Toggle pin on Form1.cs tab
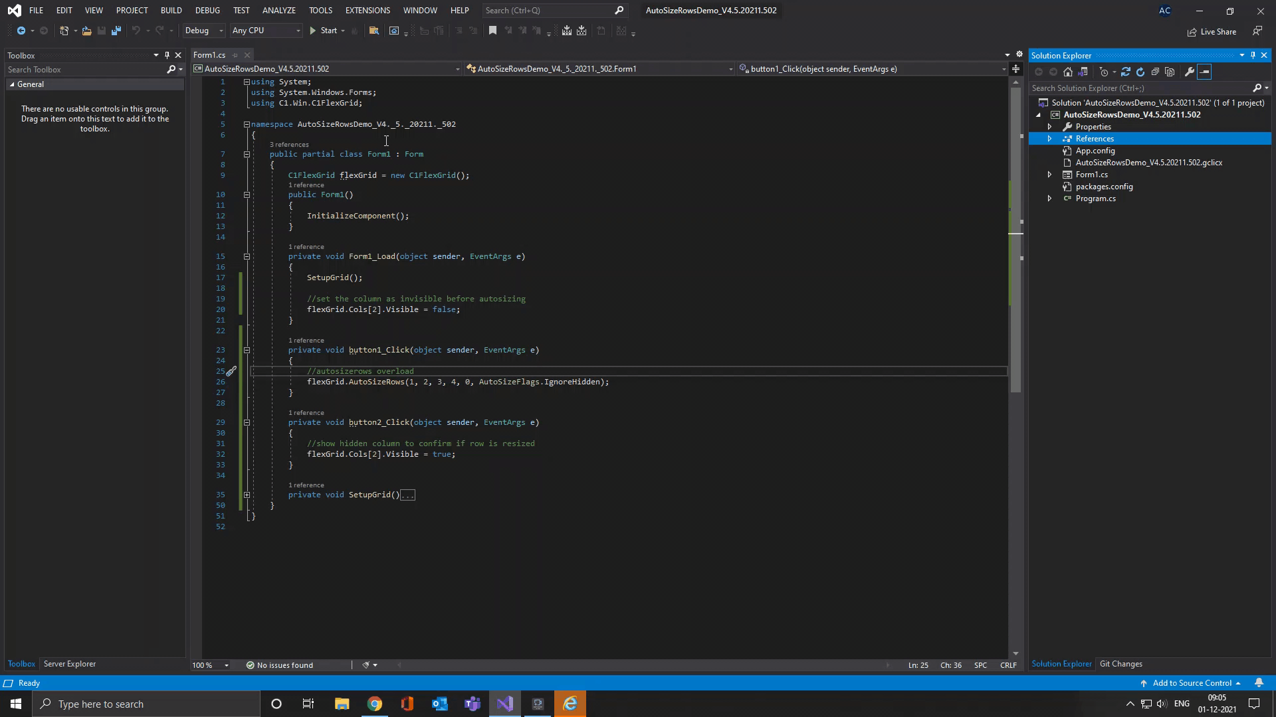Screen dimensions: 1276x717 coord(235,55)
